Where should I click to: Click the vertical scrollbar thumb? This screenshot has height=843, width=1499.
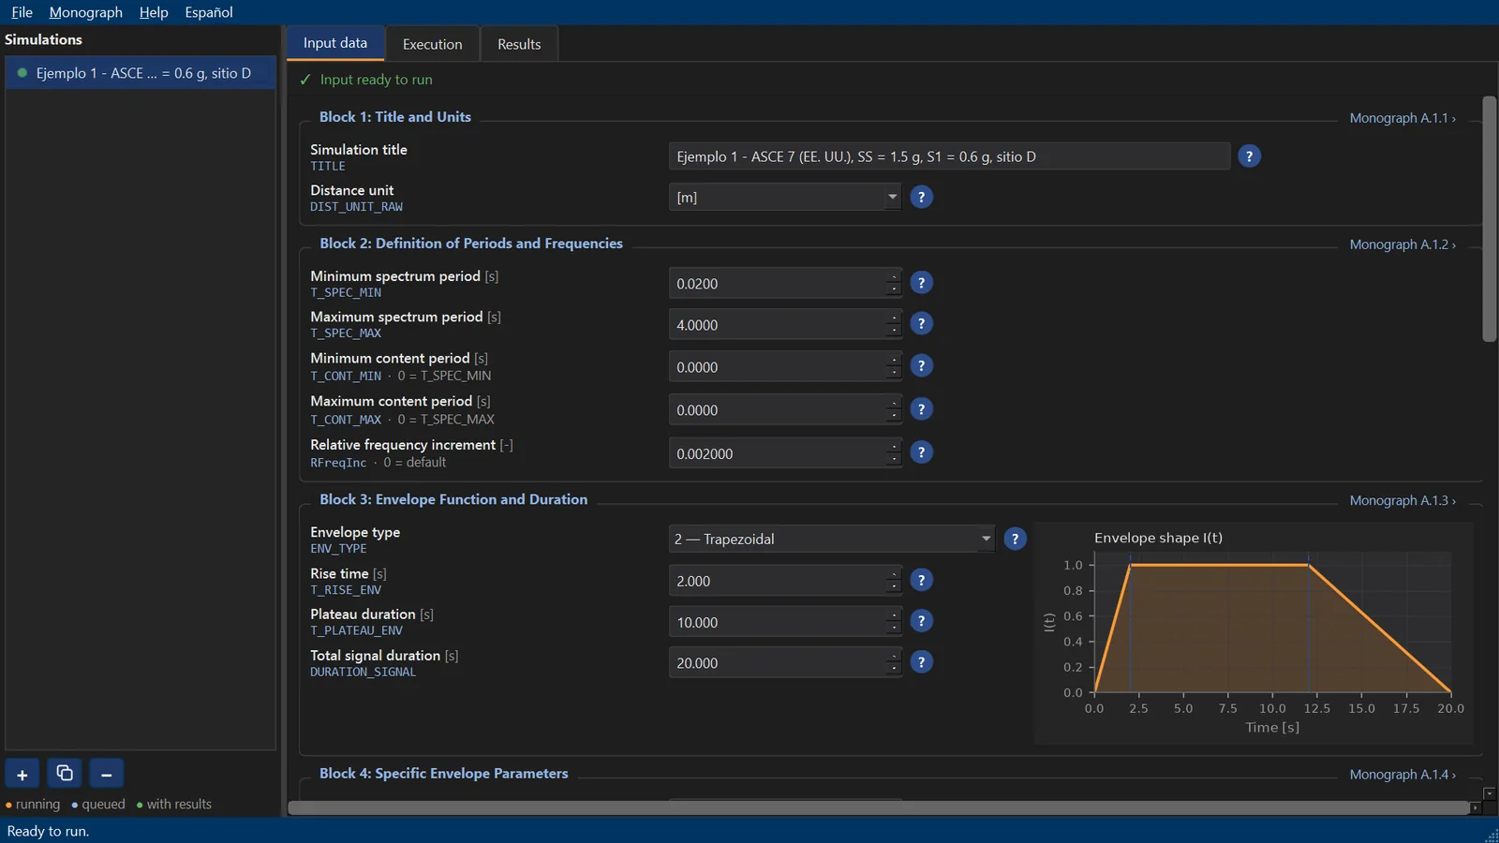(x=1490, y=219)
